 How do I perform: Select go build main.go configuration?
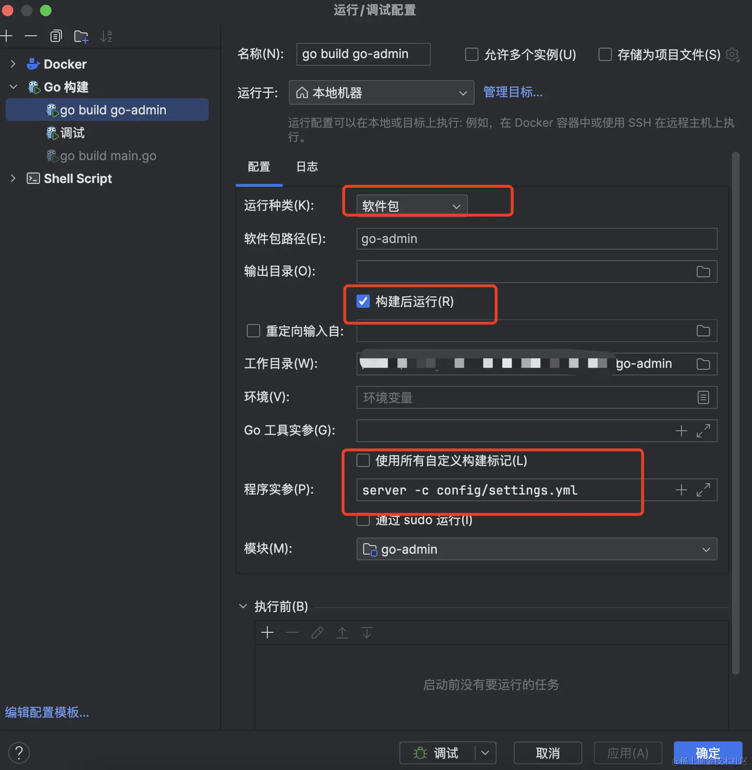click(107, 155)
